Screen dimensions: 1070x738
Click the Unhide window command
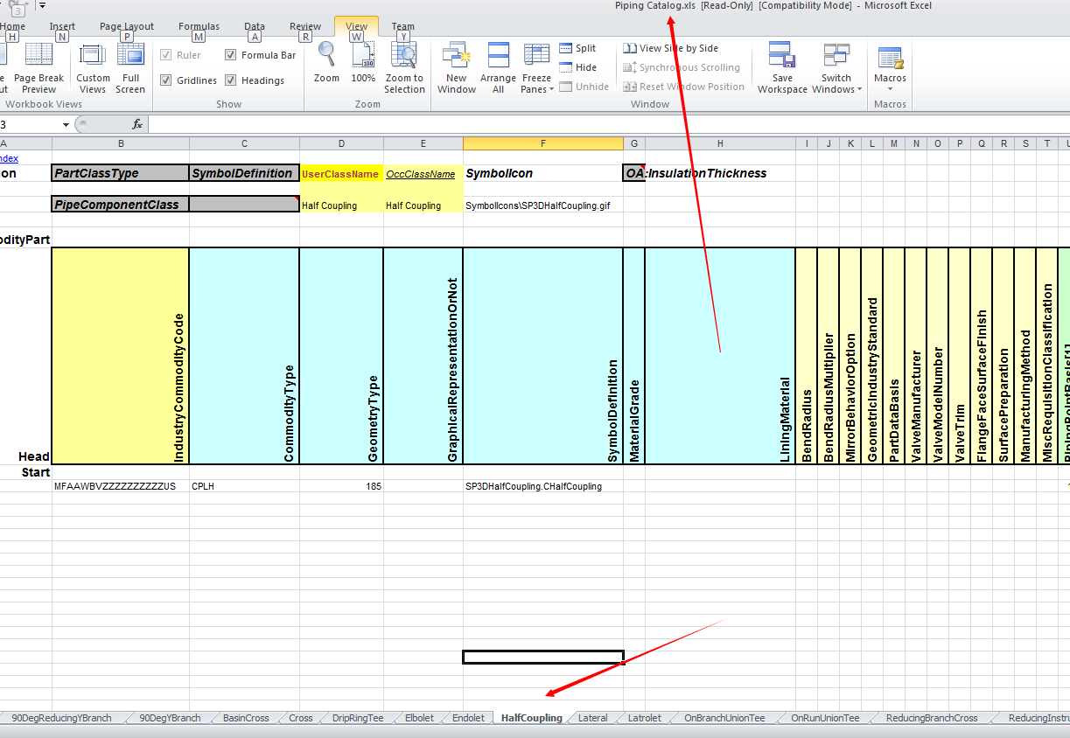tap(584, 87)
